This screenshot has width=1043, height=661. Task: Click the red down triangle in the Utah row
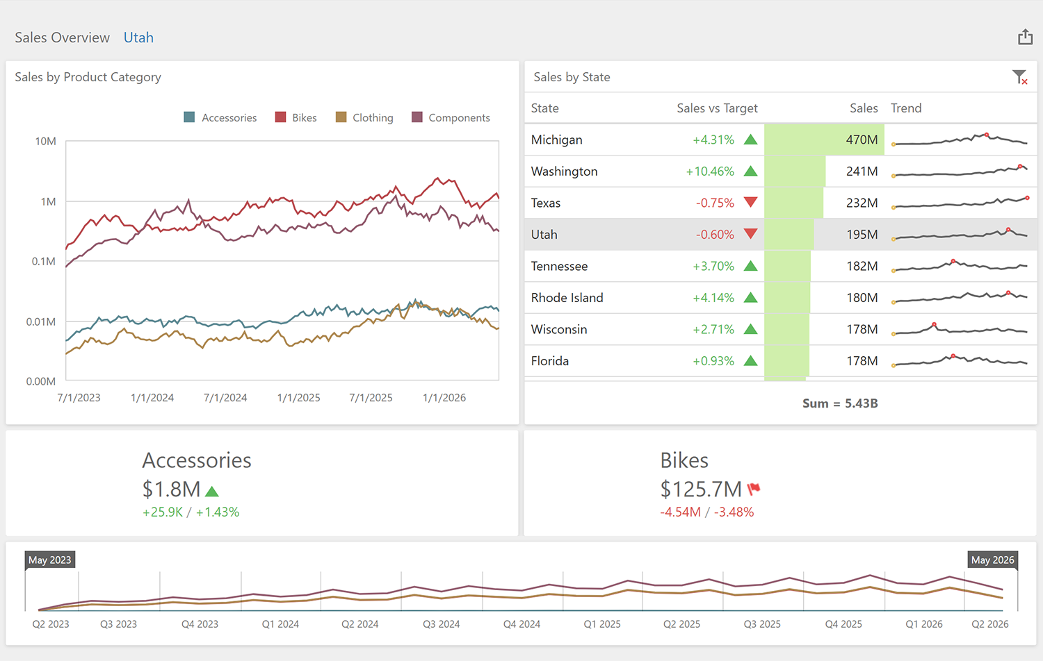coord(750,234)
